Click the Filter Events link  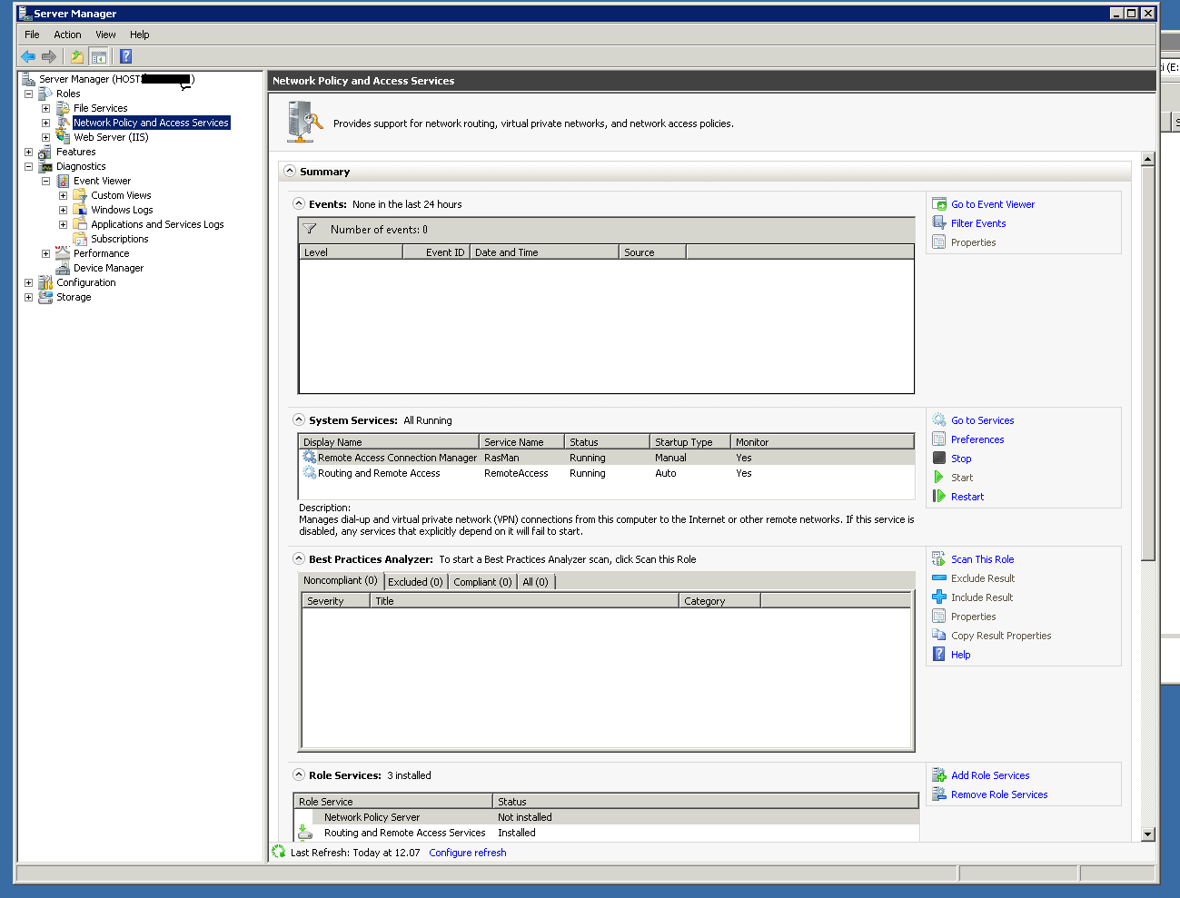978,223
